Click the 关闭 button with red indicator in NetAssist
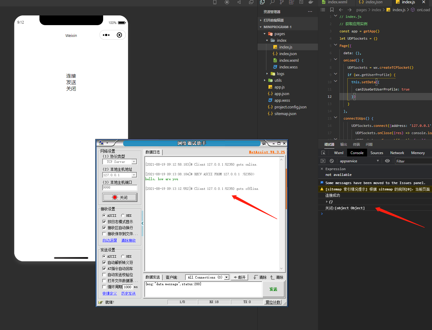Image resolution: width=432 pixels, height=330 pixels. pyautogui.click(x=120, y=197)
